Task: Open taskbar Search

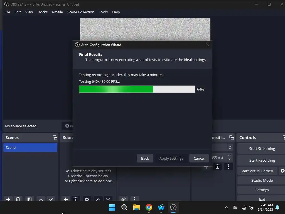Action: (x=124, y=207)
